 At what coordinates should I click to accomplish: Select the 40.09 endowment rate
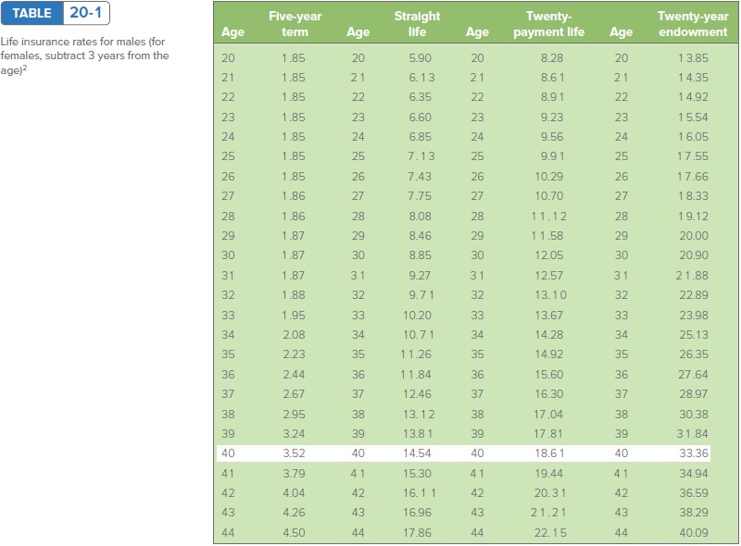[x=694, y=532]
